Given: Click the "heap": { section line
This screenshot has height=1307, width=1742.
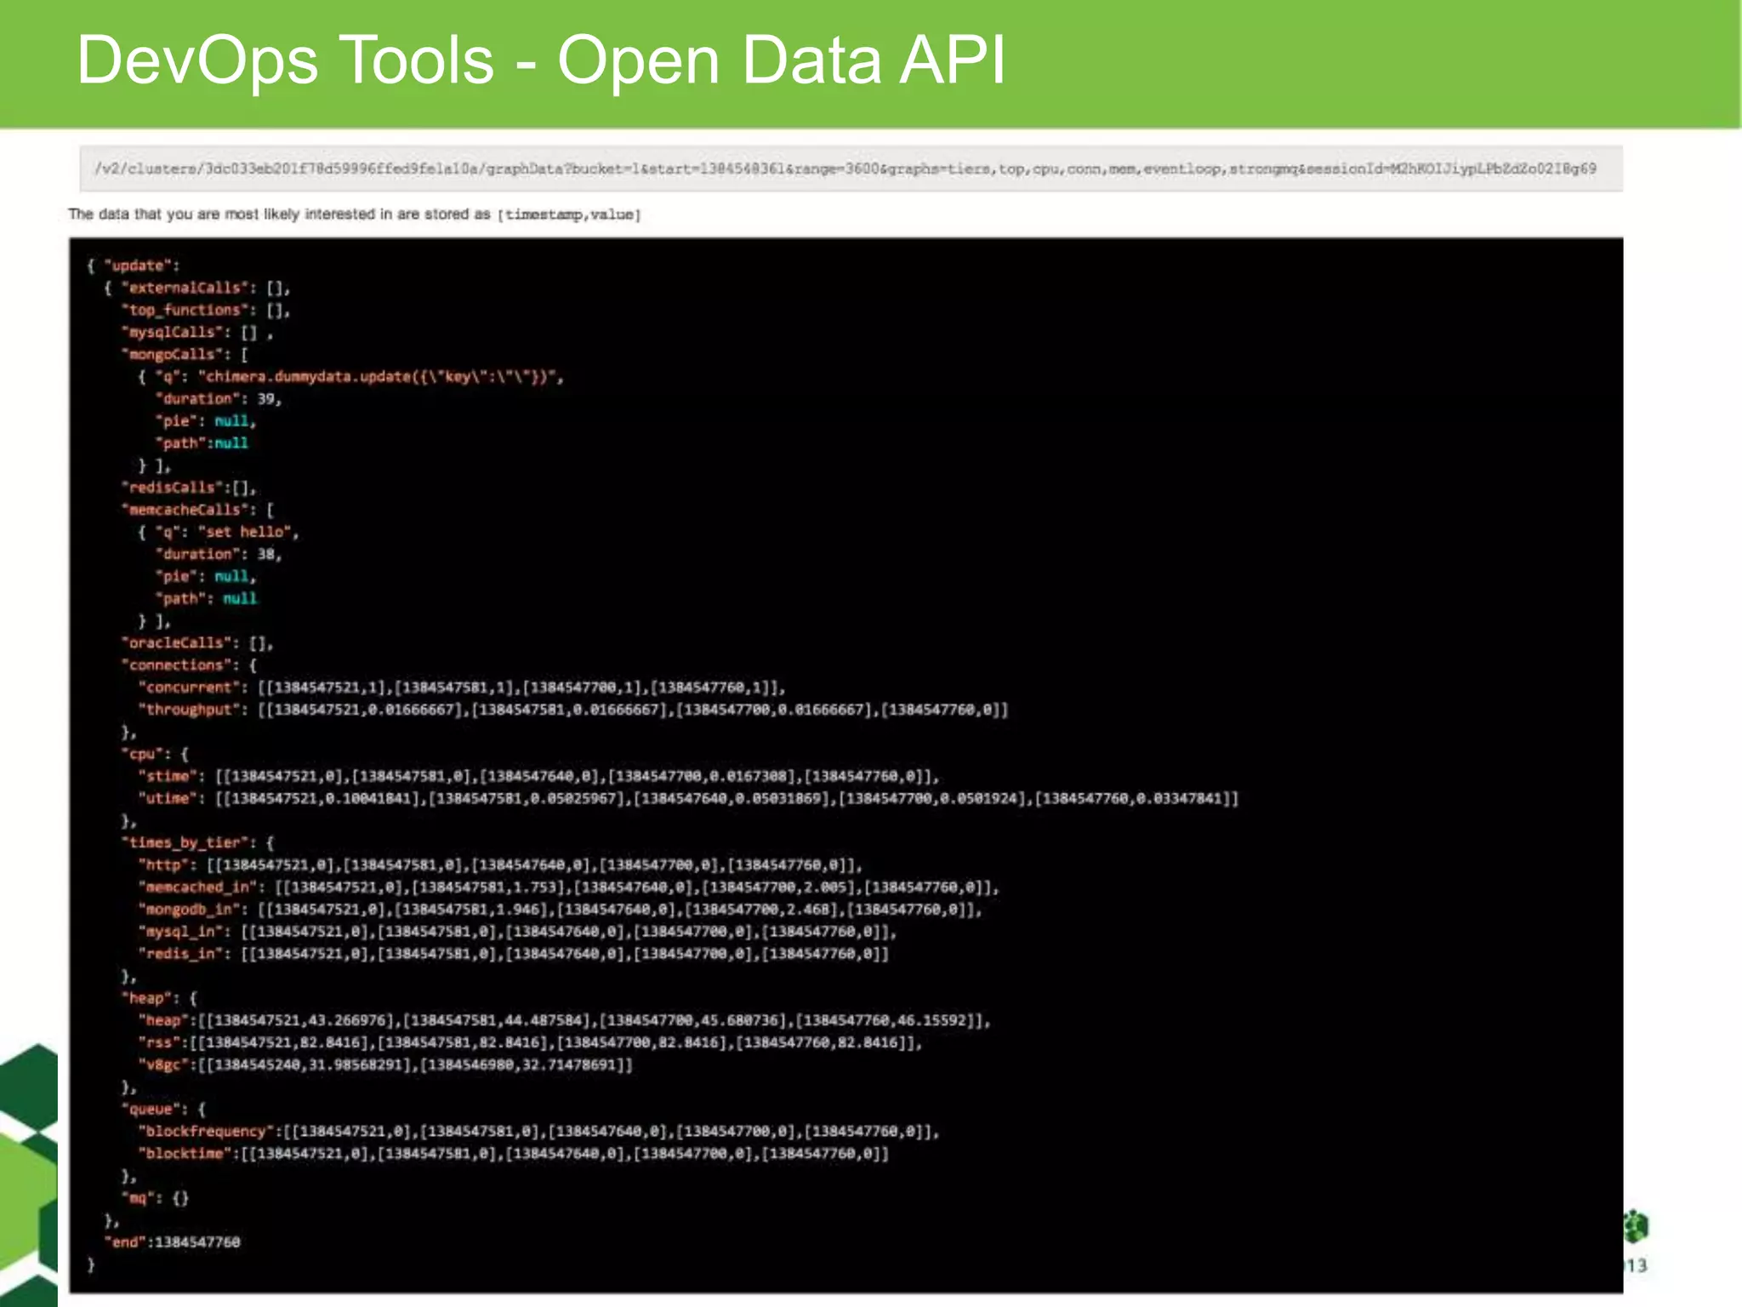Looking at the screenshot, I should (x=159, y=998).
